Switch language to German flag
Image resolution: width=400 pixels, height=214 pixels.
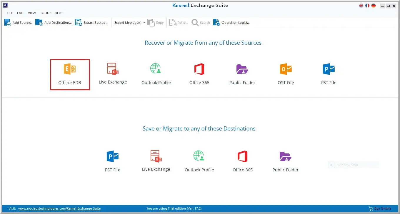[x=374, y=6]
